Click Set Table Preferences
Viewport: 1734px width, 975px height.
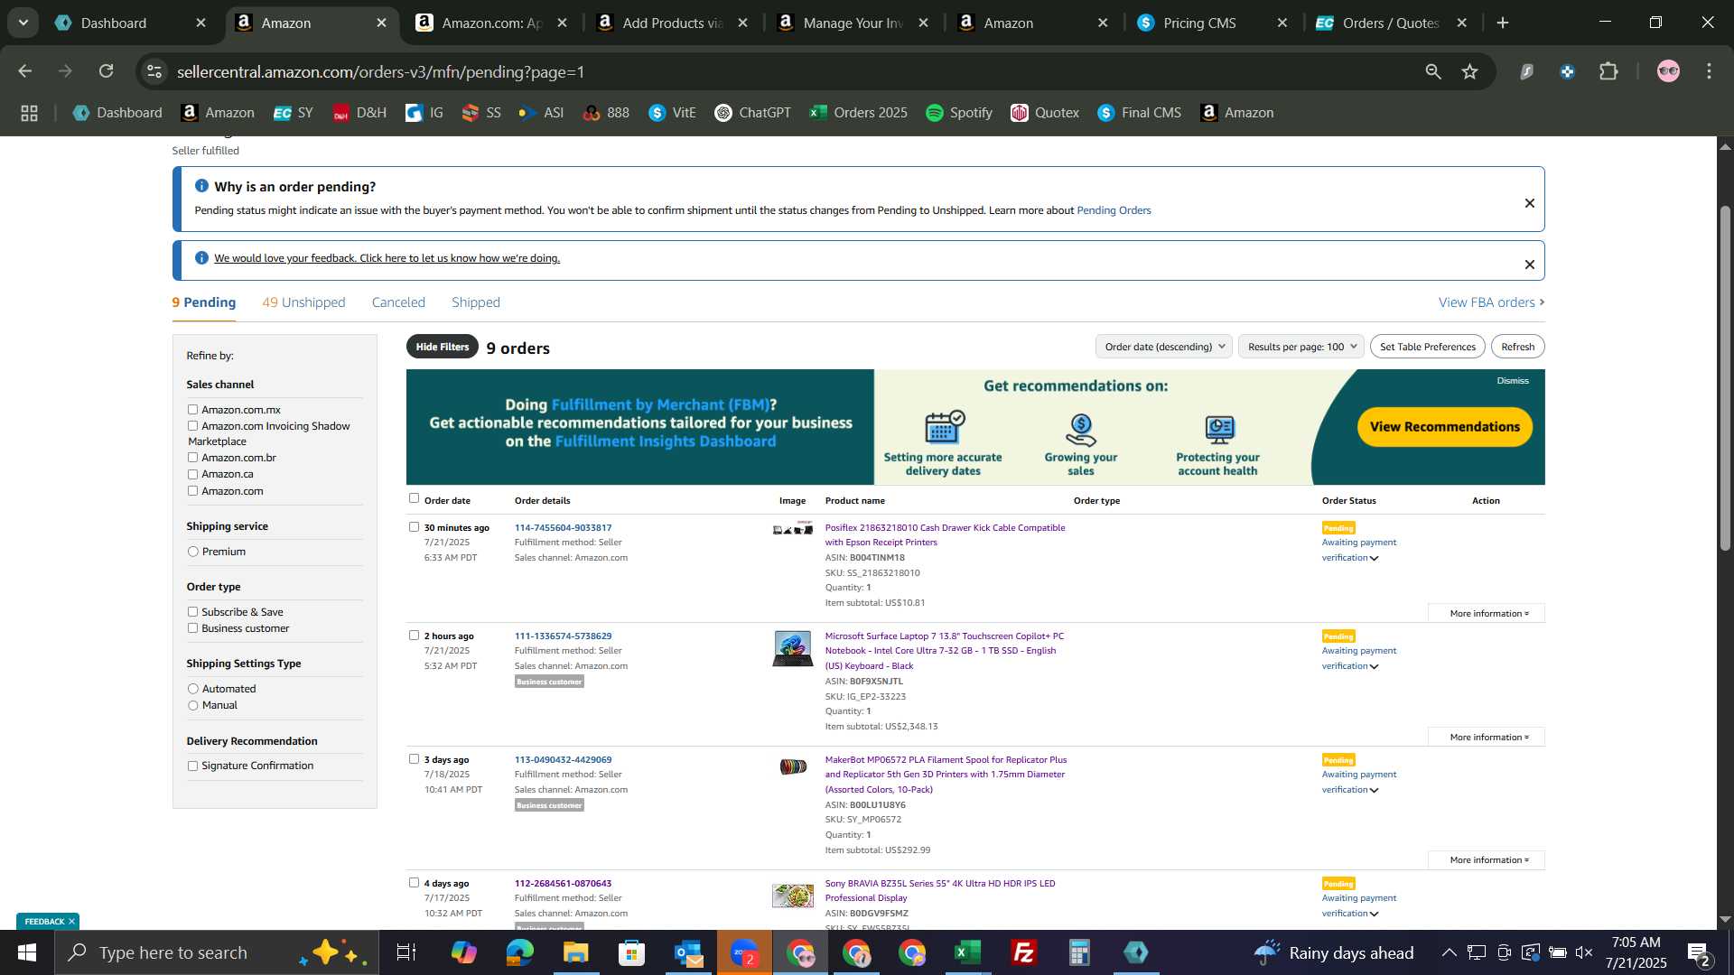[1428, 347]
